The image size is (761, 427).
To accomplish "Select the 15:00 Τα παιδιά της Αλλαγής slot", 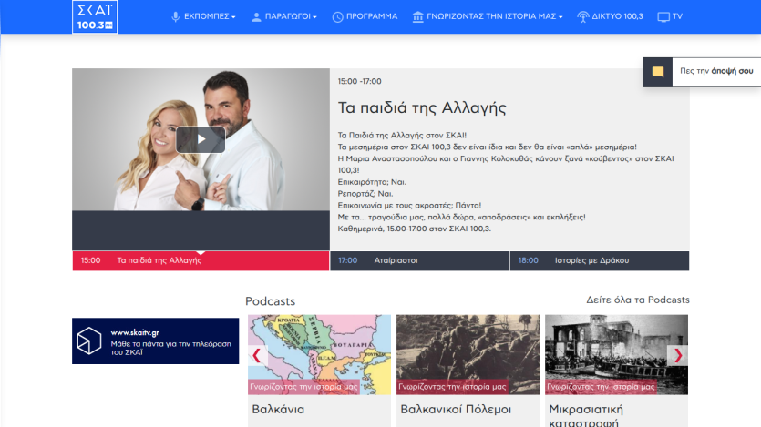I will 201,260.
